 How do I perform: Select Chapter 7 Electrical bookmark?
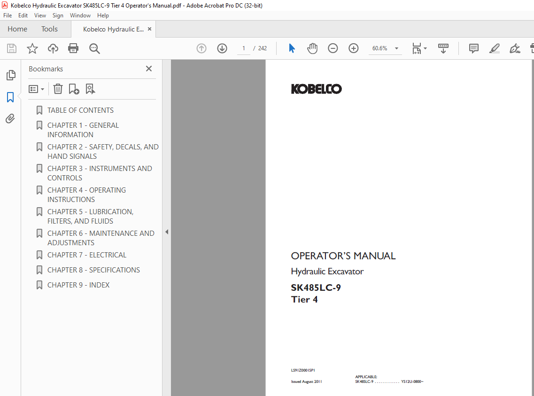[87, 255]
